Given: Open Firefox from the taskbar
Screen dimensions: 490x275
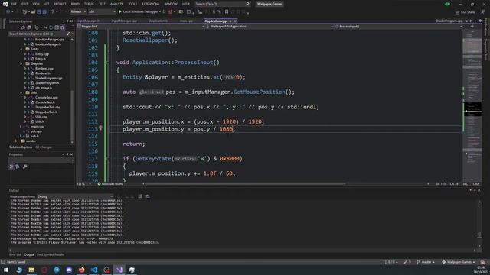Looking at the screenshot, I should [x=82, y=270].
